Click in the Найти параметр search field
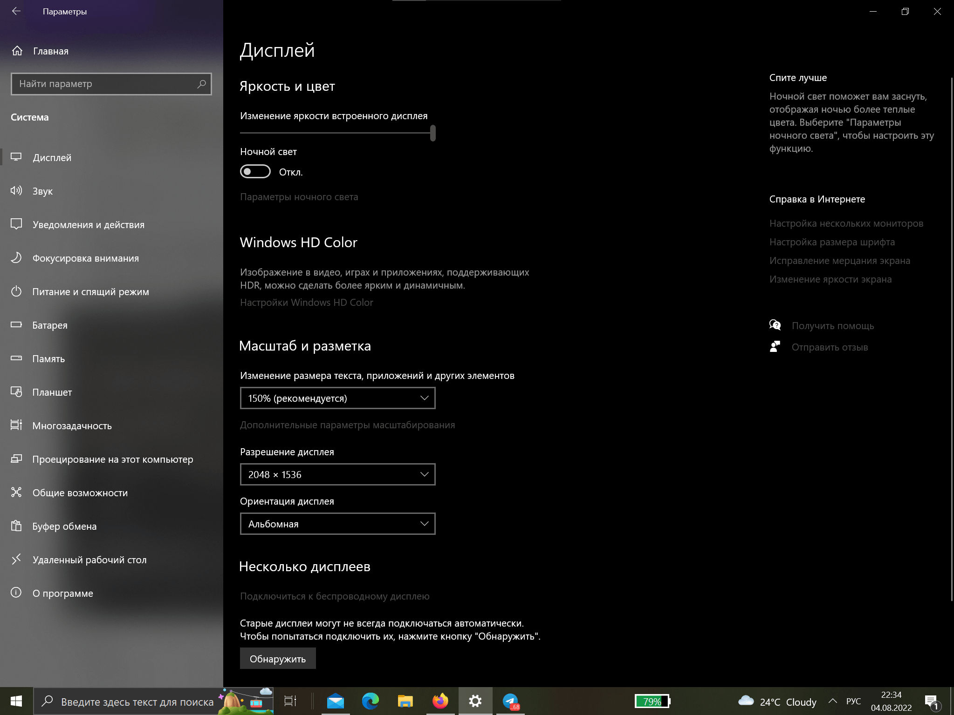Image resolution: width=954 pixels, height=715 pixels. [x=111, y=84]
